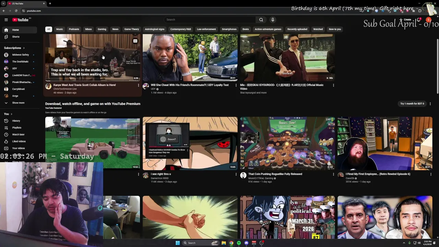Viewport: 439px width, 247px height.
Task: Select the Podcasts filter chip
Action: (x=74, y=29)
